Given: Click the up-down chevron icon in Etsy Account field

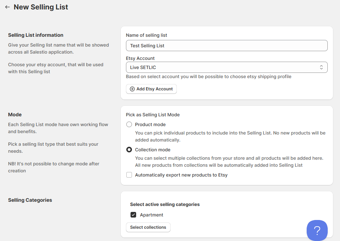Looking at the screenshot, I should point(321,67).
